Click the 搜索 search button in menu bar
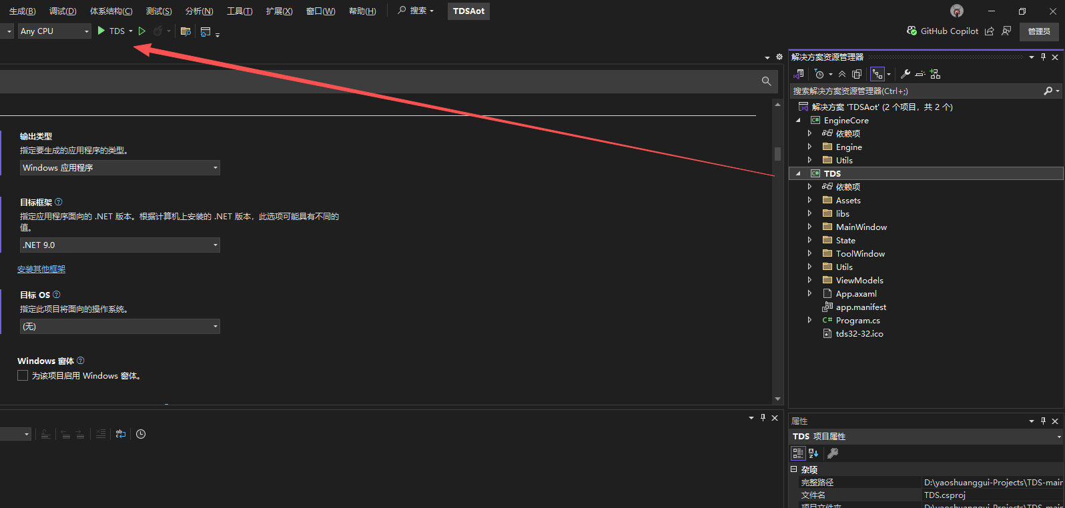The image size is (1065, 508). tap(416, 11)
